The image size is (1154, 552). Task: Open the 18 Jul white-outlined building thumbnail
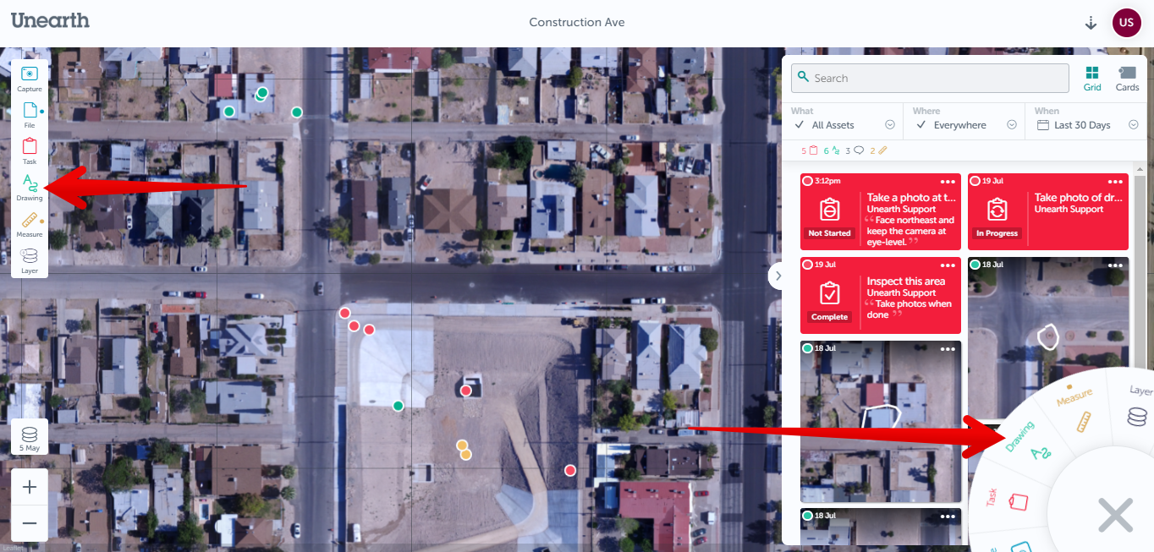[881, 422]
